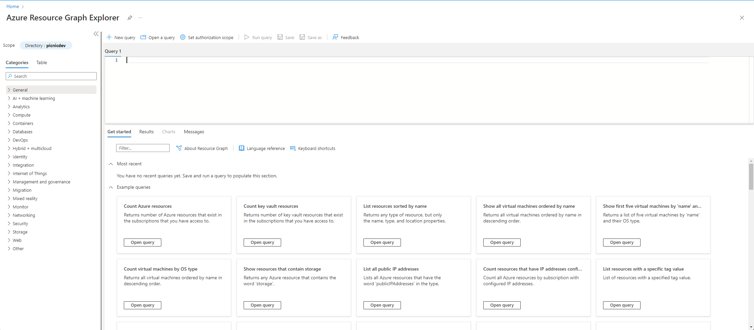The height and width of the screenshot is (330, 754).
Task: Select the Migration category
Action: 51,190
